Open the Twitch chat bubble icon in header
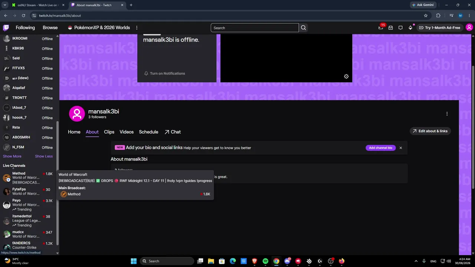This screenshot has width=475, height=267. [x=400, y=28]
